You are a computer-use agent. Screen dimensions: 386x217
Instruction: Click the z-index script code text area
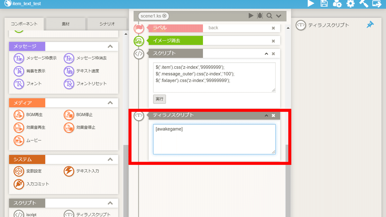click(214, 77)
